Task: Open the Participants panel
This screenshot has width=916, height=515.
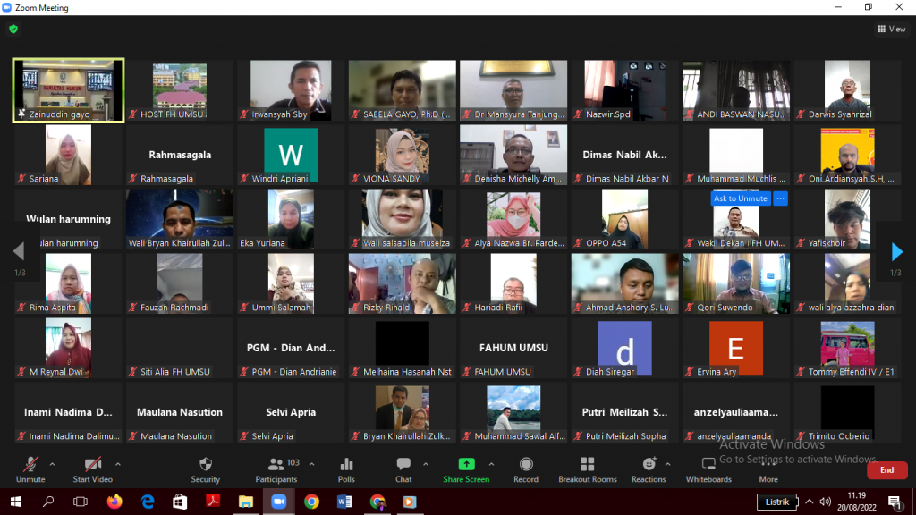Action: (276, 465)
